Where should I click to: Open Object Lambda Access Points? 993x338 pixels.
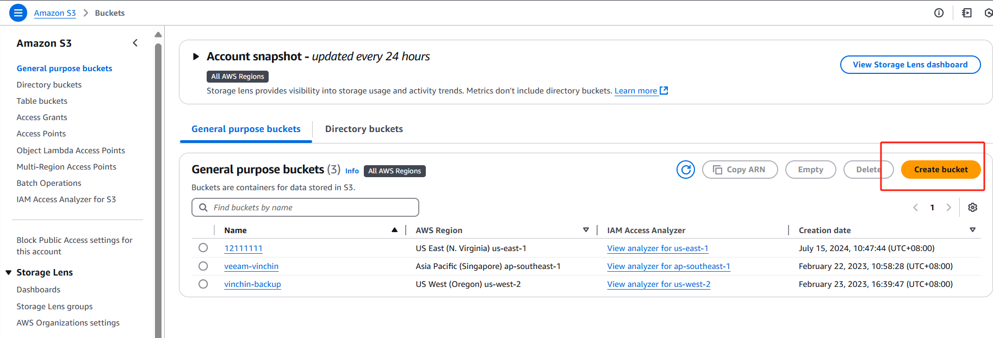click(x=71, y=151)
